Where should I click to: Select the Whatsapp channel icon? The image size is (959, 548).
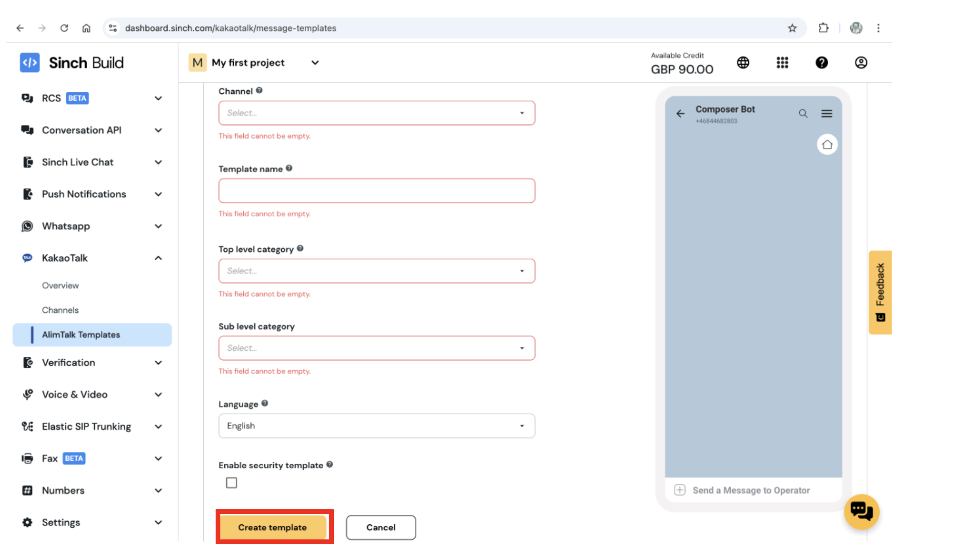pos(27,226)
